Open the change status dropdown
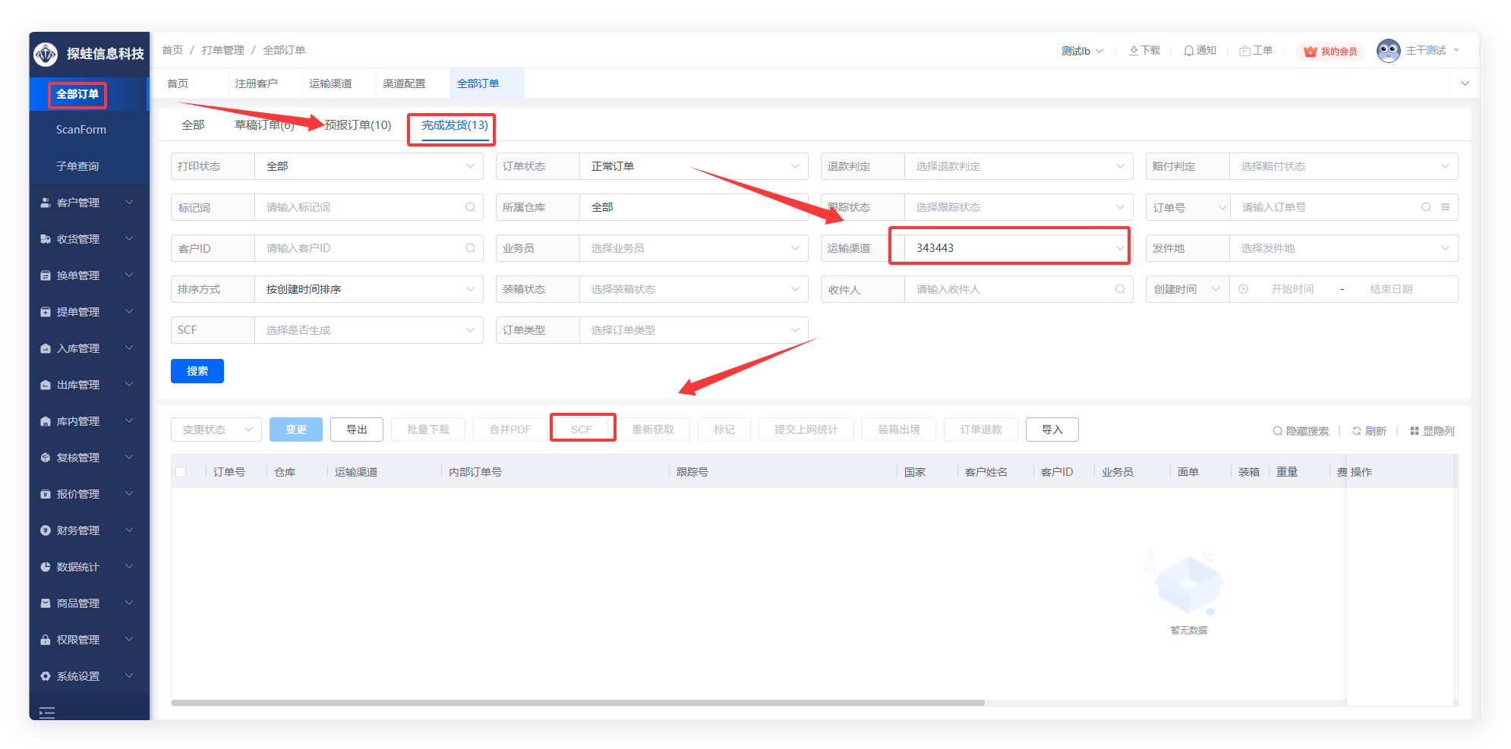 point(216,430)
